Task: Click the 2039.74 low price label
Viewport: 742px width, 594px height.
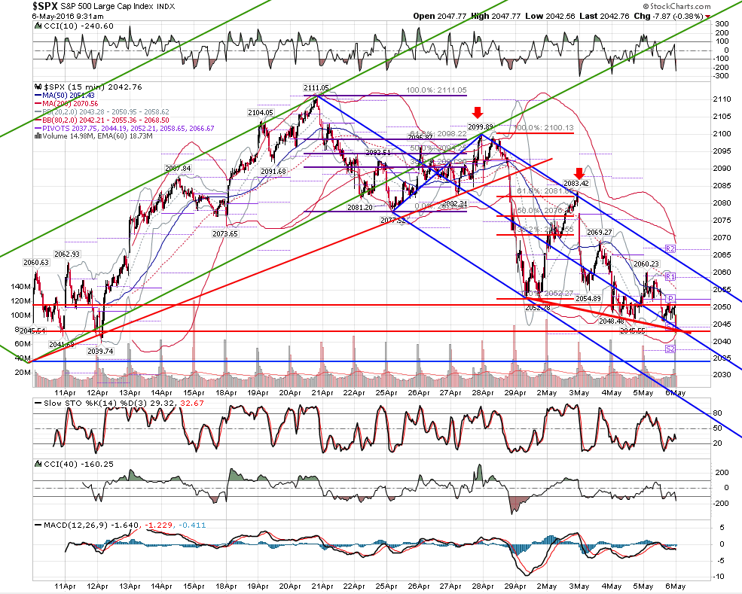Action: pyautogui.click(x=100, y=351)
